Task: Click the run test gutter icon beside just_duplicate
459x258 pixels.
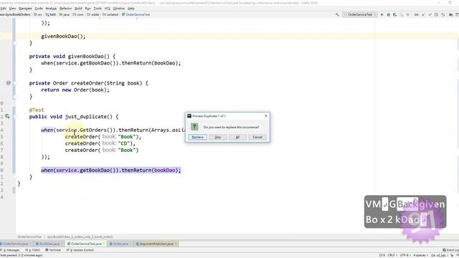Action: click(x=8, y=116)
